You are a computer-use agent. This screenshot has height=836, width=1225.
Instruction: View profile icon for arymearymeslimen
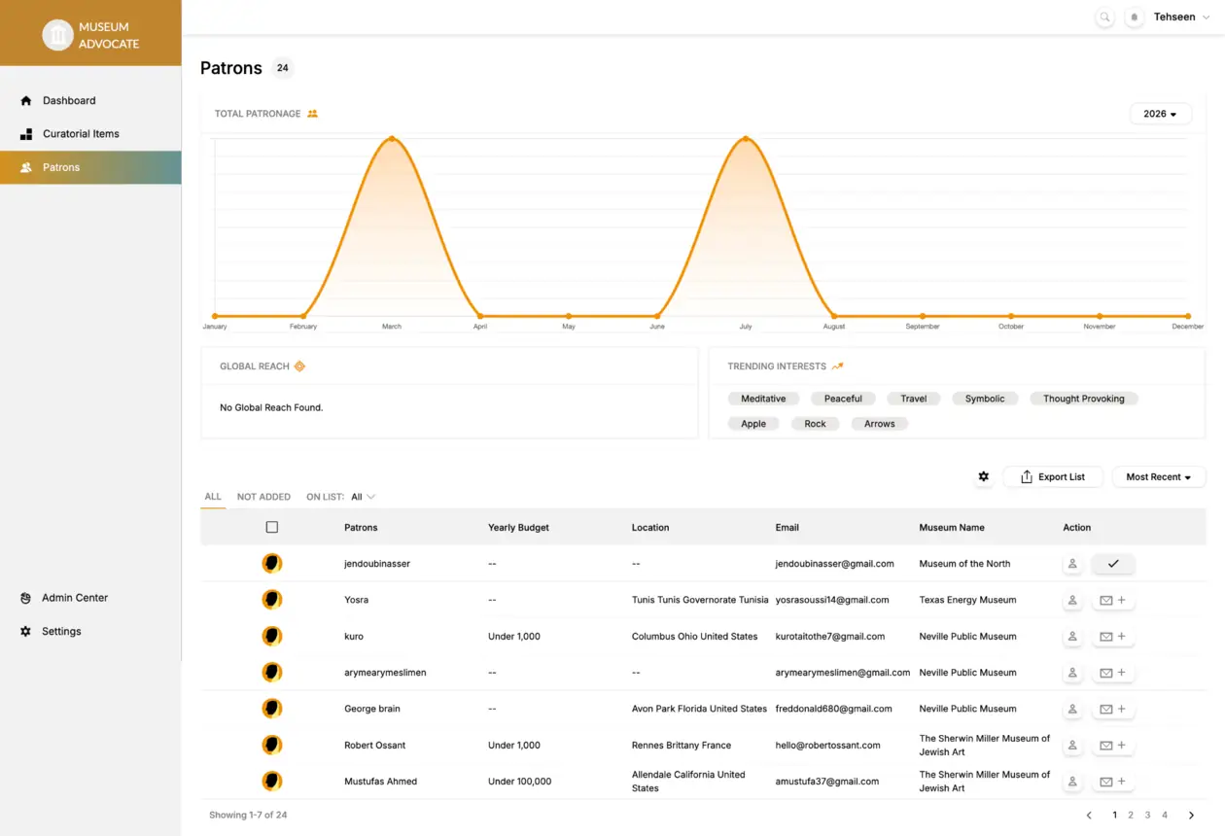coord(1072,673)
